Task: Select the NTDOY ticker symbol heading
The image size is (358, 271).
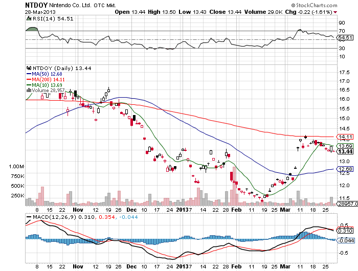Action: pos(36,5)
